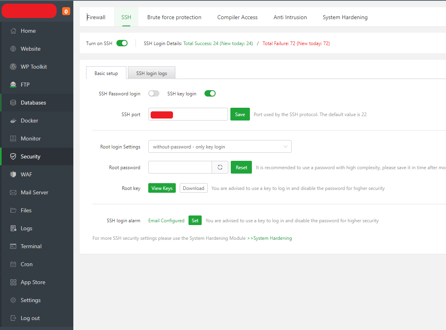Download the root key
Viewport: 446px width, 330px height.
pos(193,188)
